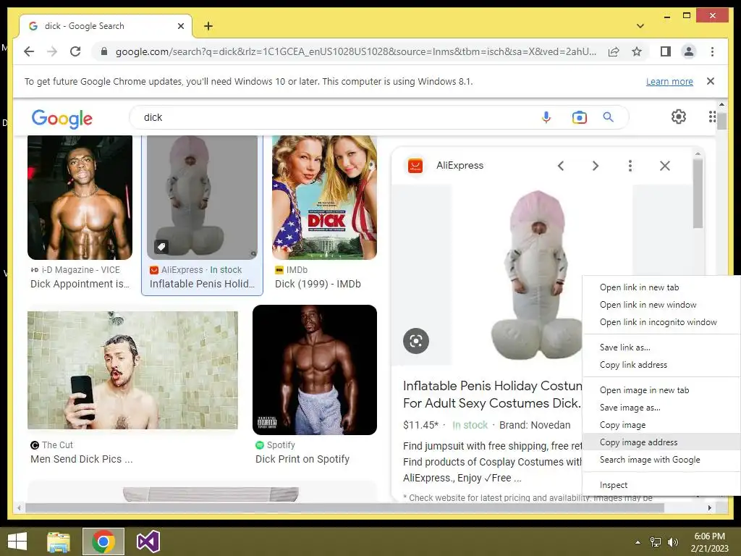Screen dimensions: 741x556
Task: Go to previous image in preview panel
Action: click(x=561, y=166)
